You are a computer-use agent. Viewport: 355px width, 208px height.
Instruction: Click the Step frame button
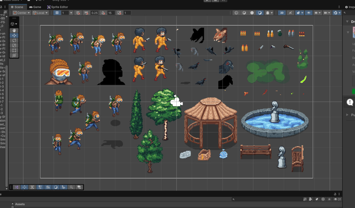coord(224,1)
